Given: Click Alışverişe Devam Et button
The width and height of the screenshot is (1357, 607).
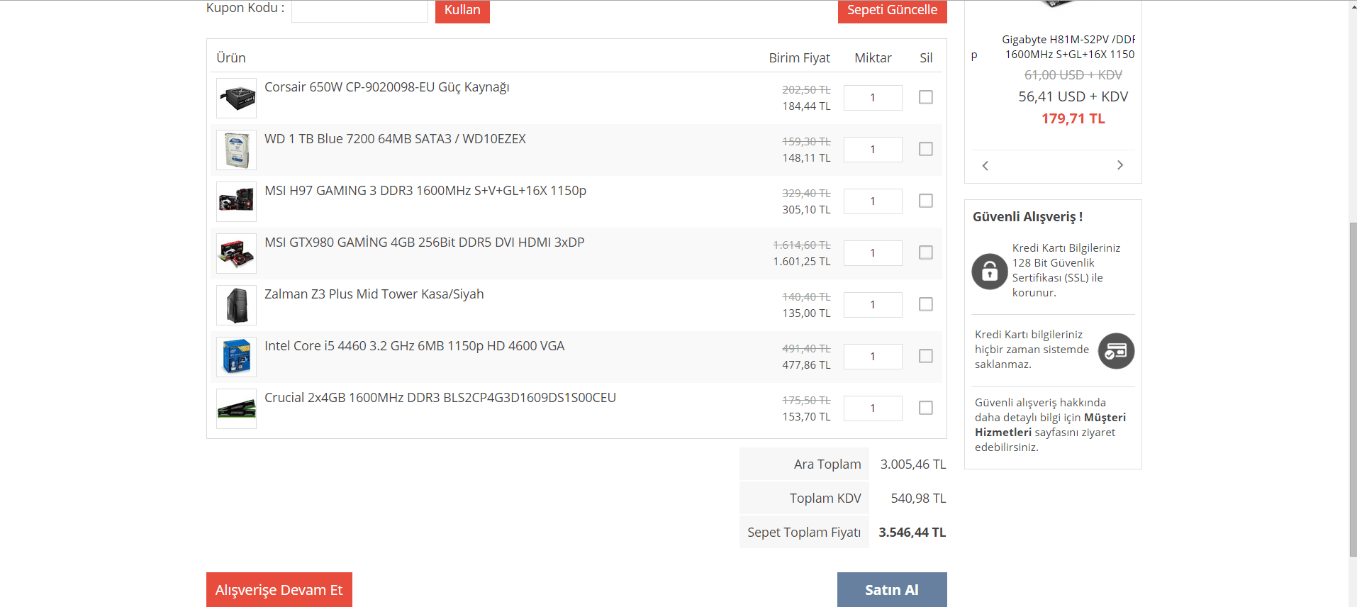Looking at the screenshot, I should click(x=279, y=589).
